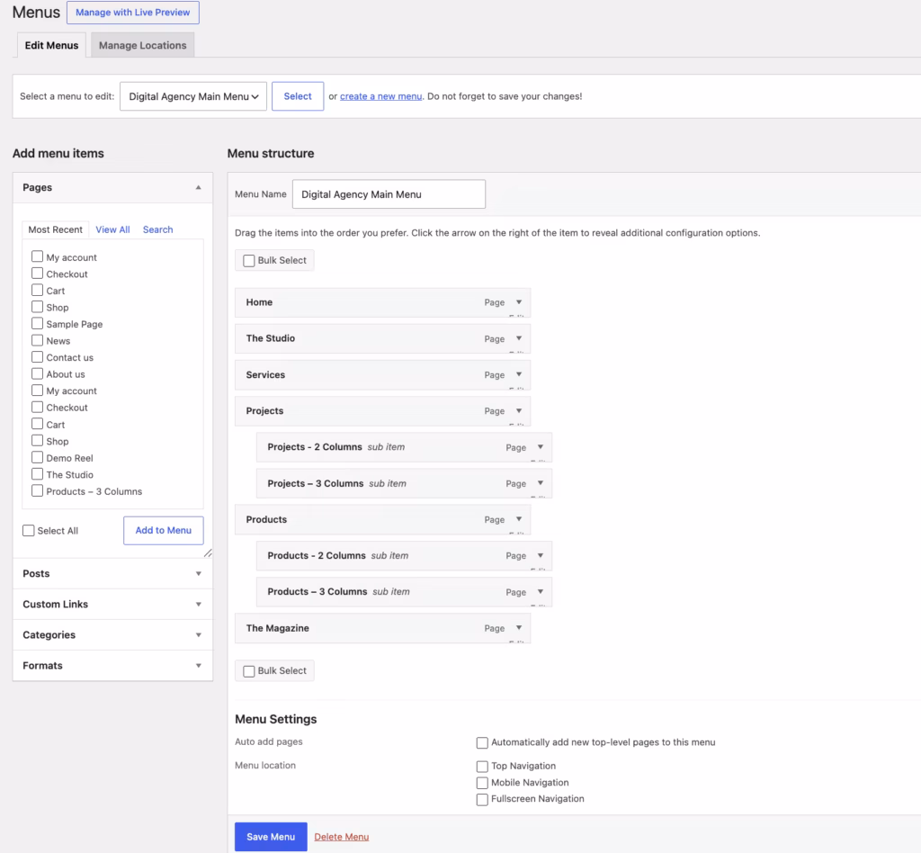Collapse the Pages panel
This screenshot has height=853, width=921.
(199, 187)
